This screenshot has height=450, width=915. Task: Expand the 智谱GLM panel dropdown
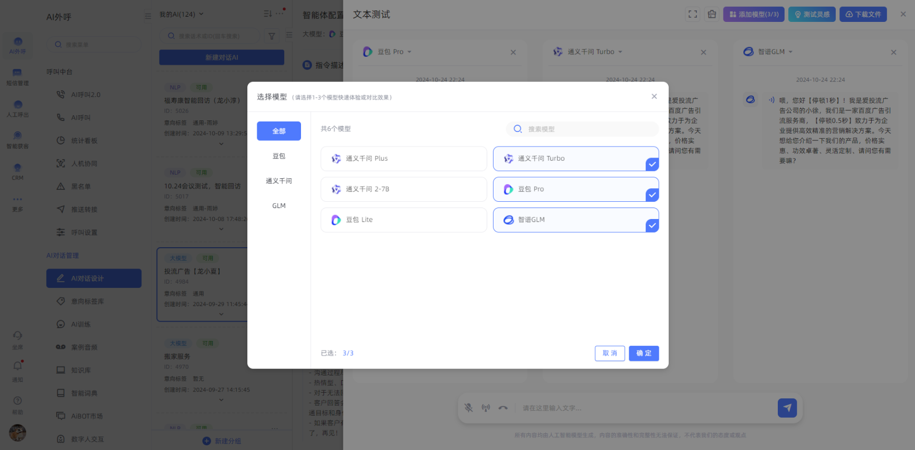tap(775, 52)
